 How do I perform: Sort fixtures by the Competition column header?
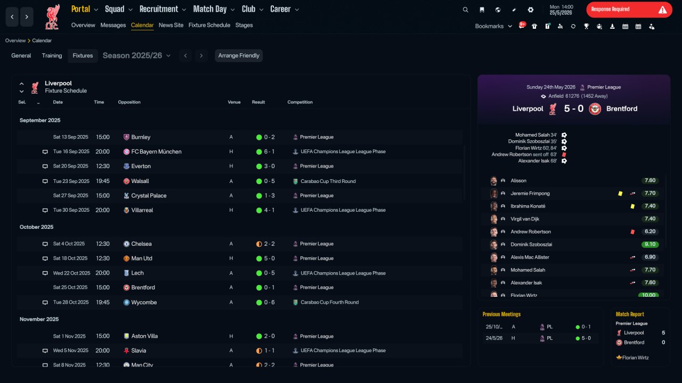coord(300,102)
